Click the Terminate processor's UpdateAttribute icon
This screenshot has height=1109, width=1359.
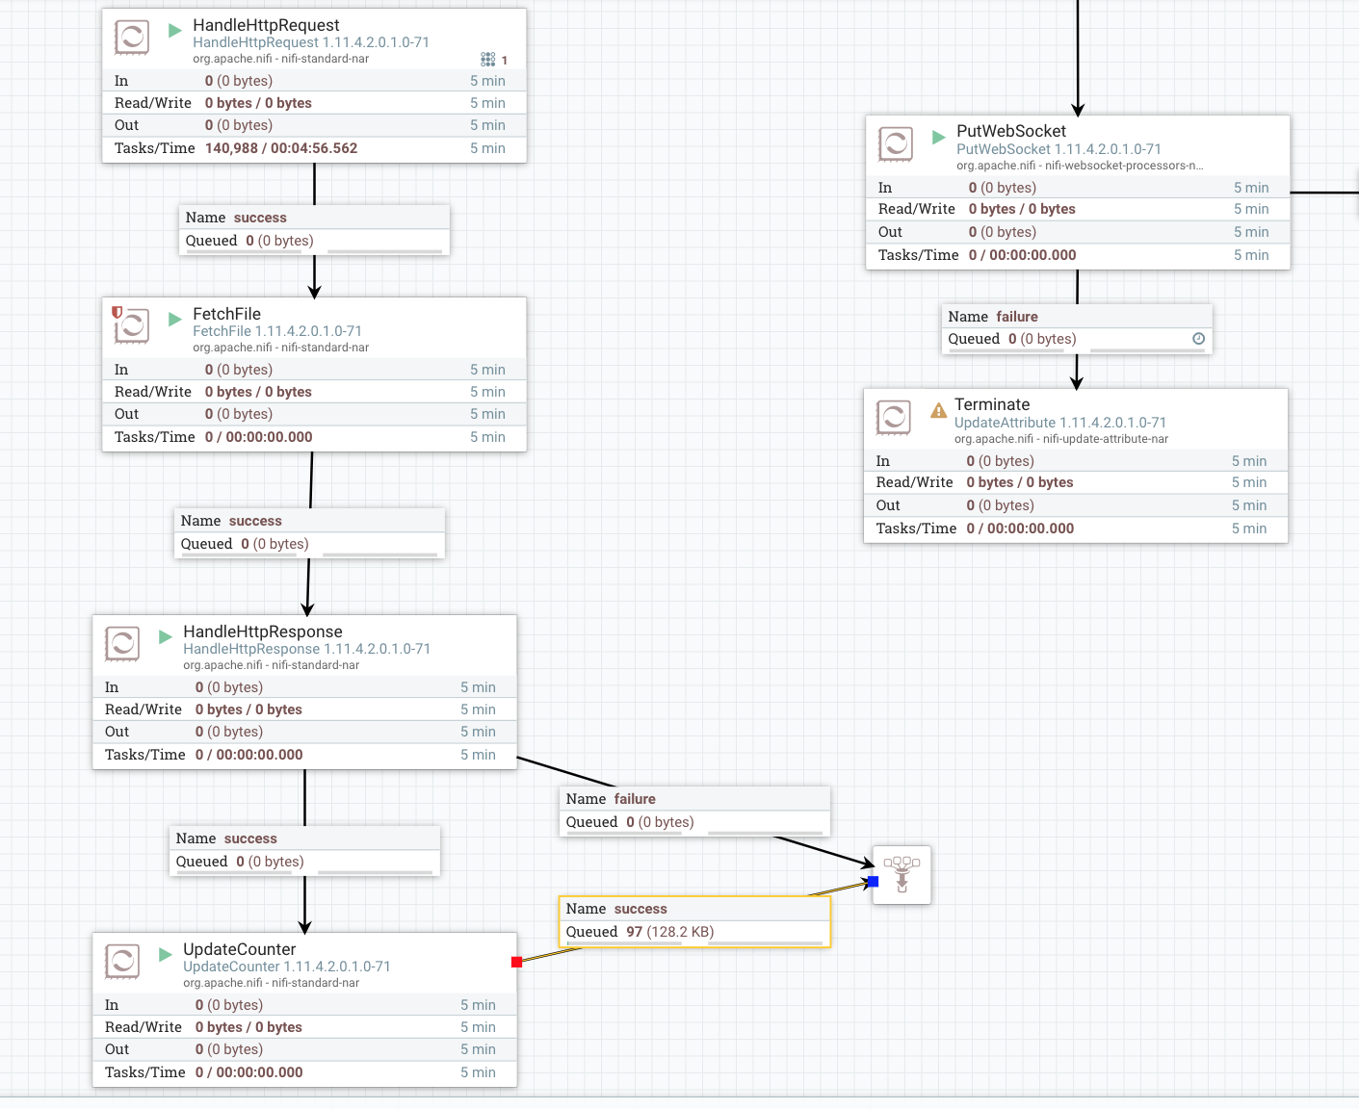[893, 418]
